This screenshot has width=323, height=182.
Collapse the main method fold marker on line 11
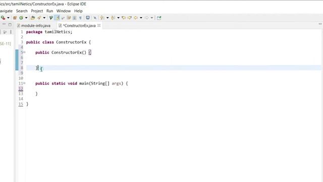point(25,83)
